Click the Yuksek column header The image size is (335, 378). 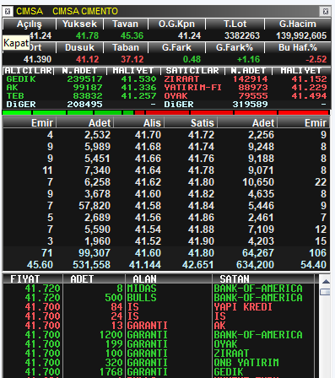point(79,24)
